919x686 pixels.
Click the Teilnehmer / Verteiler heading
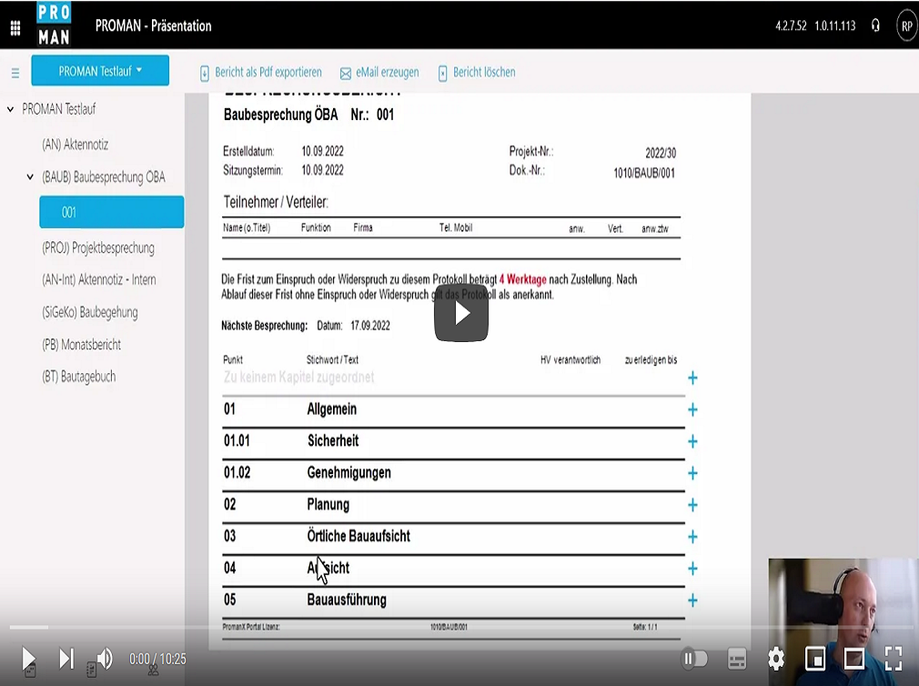[x=276, y=203]
